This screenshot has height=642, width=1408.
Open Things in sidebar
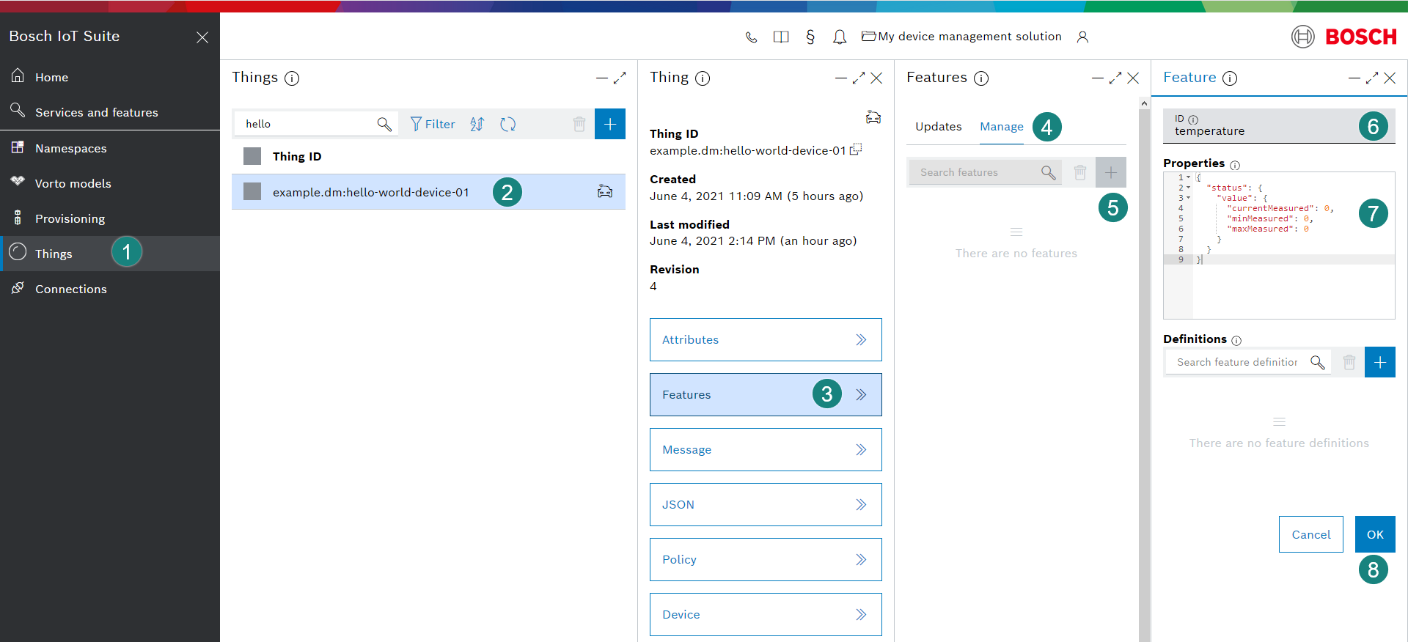pyautogui.click(x=110, y=254)
